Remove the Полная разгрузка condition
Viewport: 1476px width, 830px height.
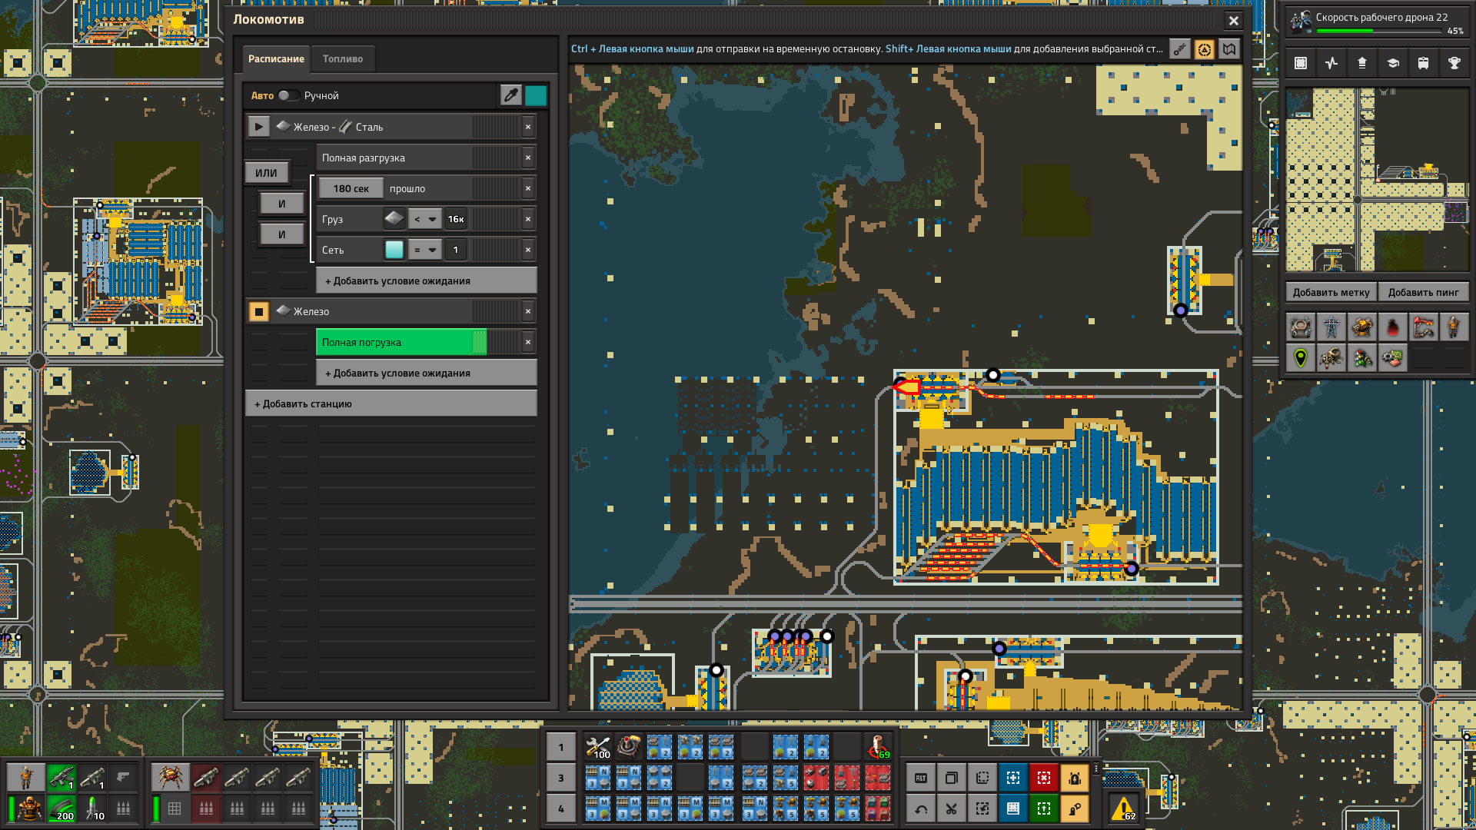tap(528, 158)
